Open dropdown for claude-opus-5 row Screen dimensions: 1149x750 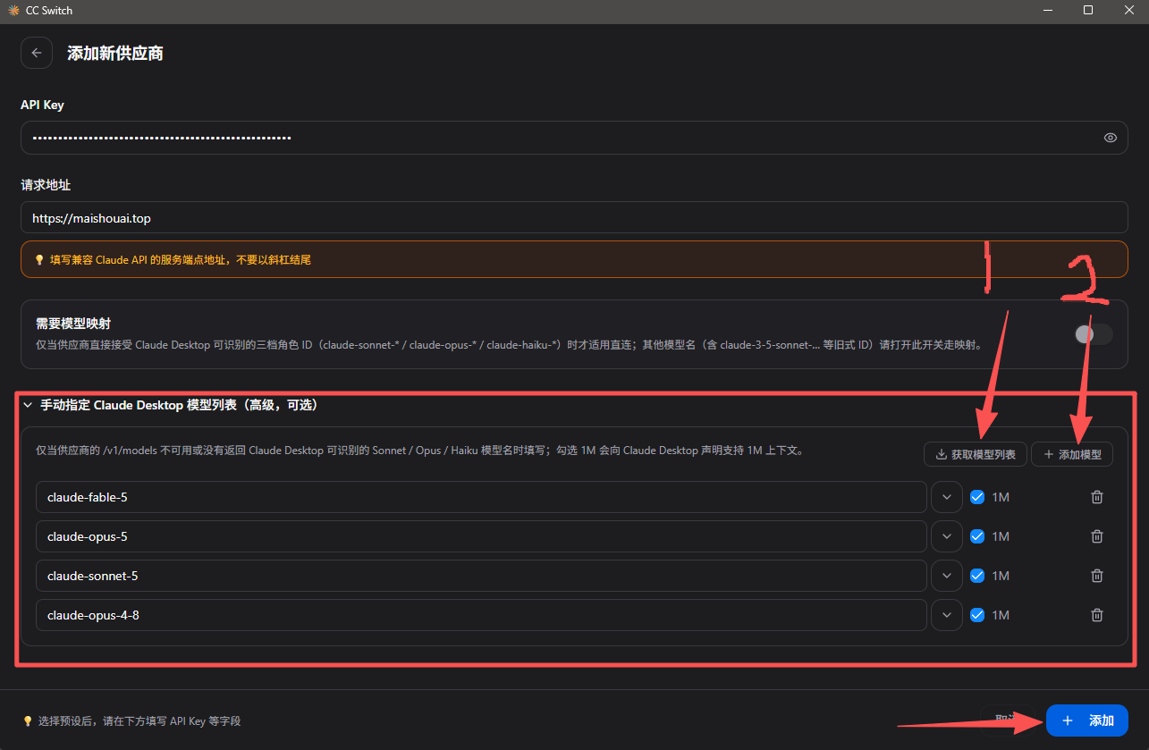point(947,536)
